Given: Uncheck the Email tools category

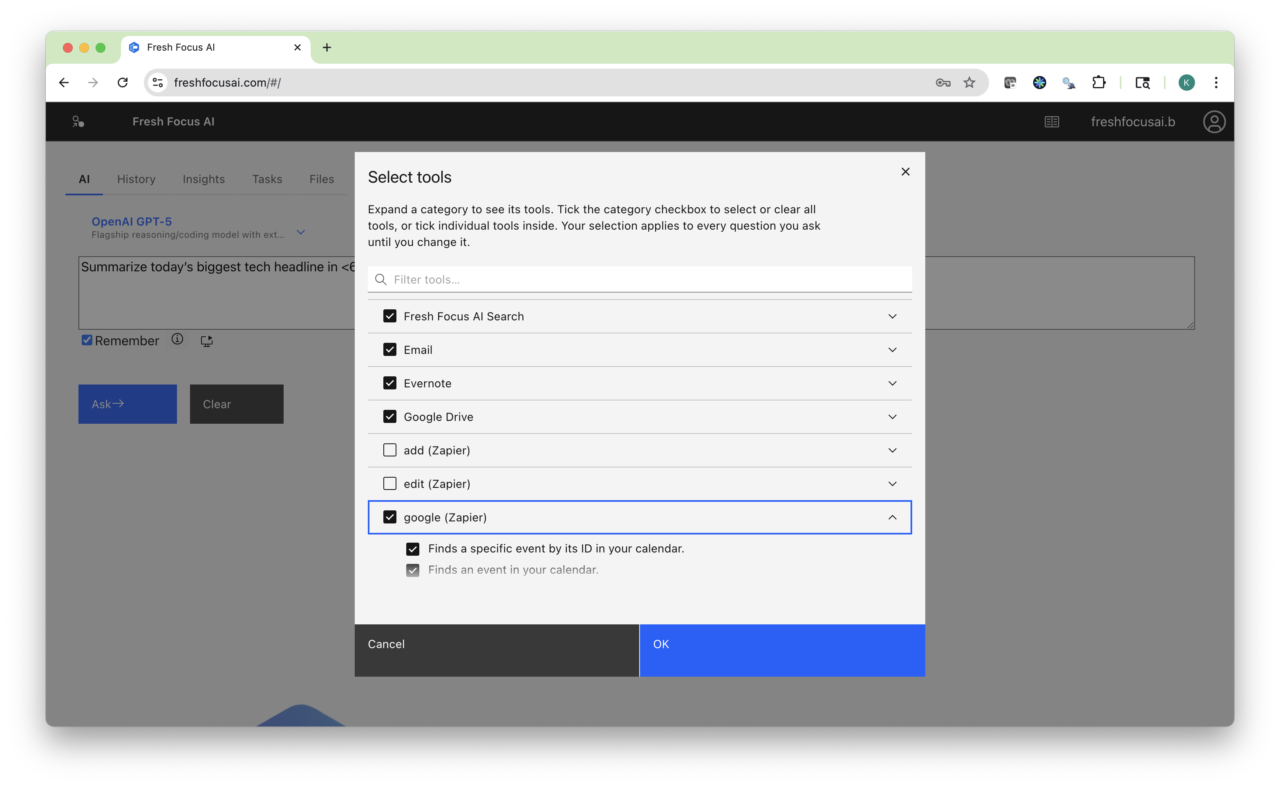Looking at the screenshot, I should tap(390, 349).
